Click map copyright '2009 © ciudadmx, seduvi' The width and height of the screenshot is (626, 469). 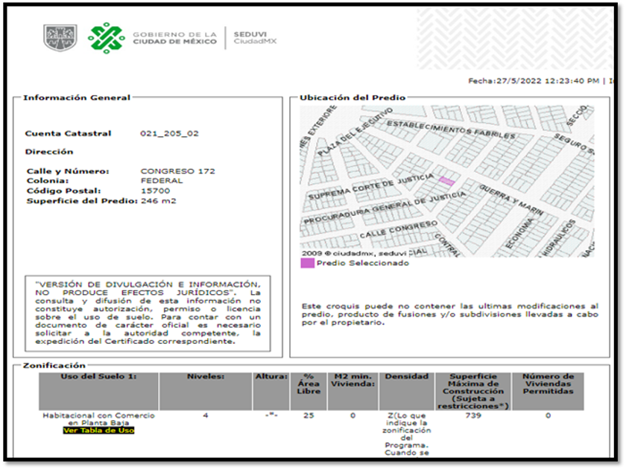point(354,253)
